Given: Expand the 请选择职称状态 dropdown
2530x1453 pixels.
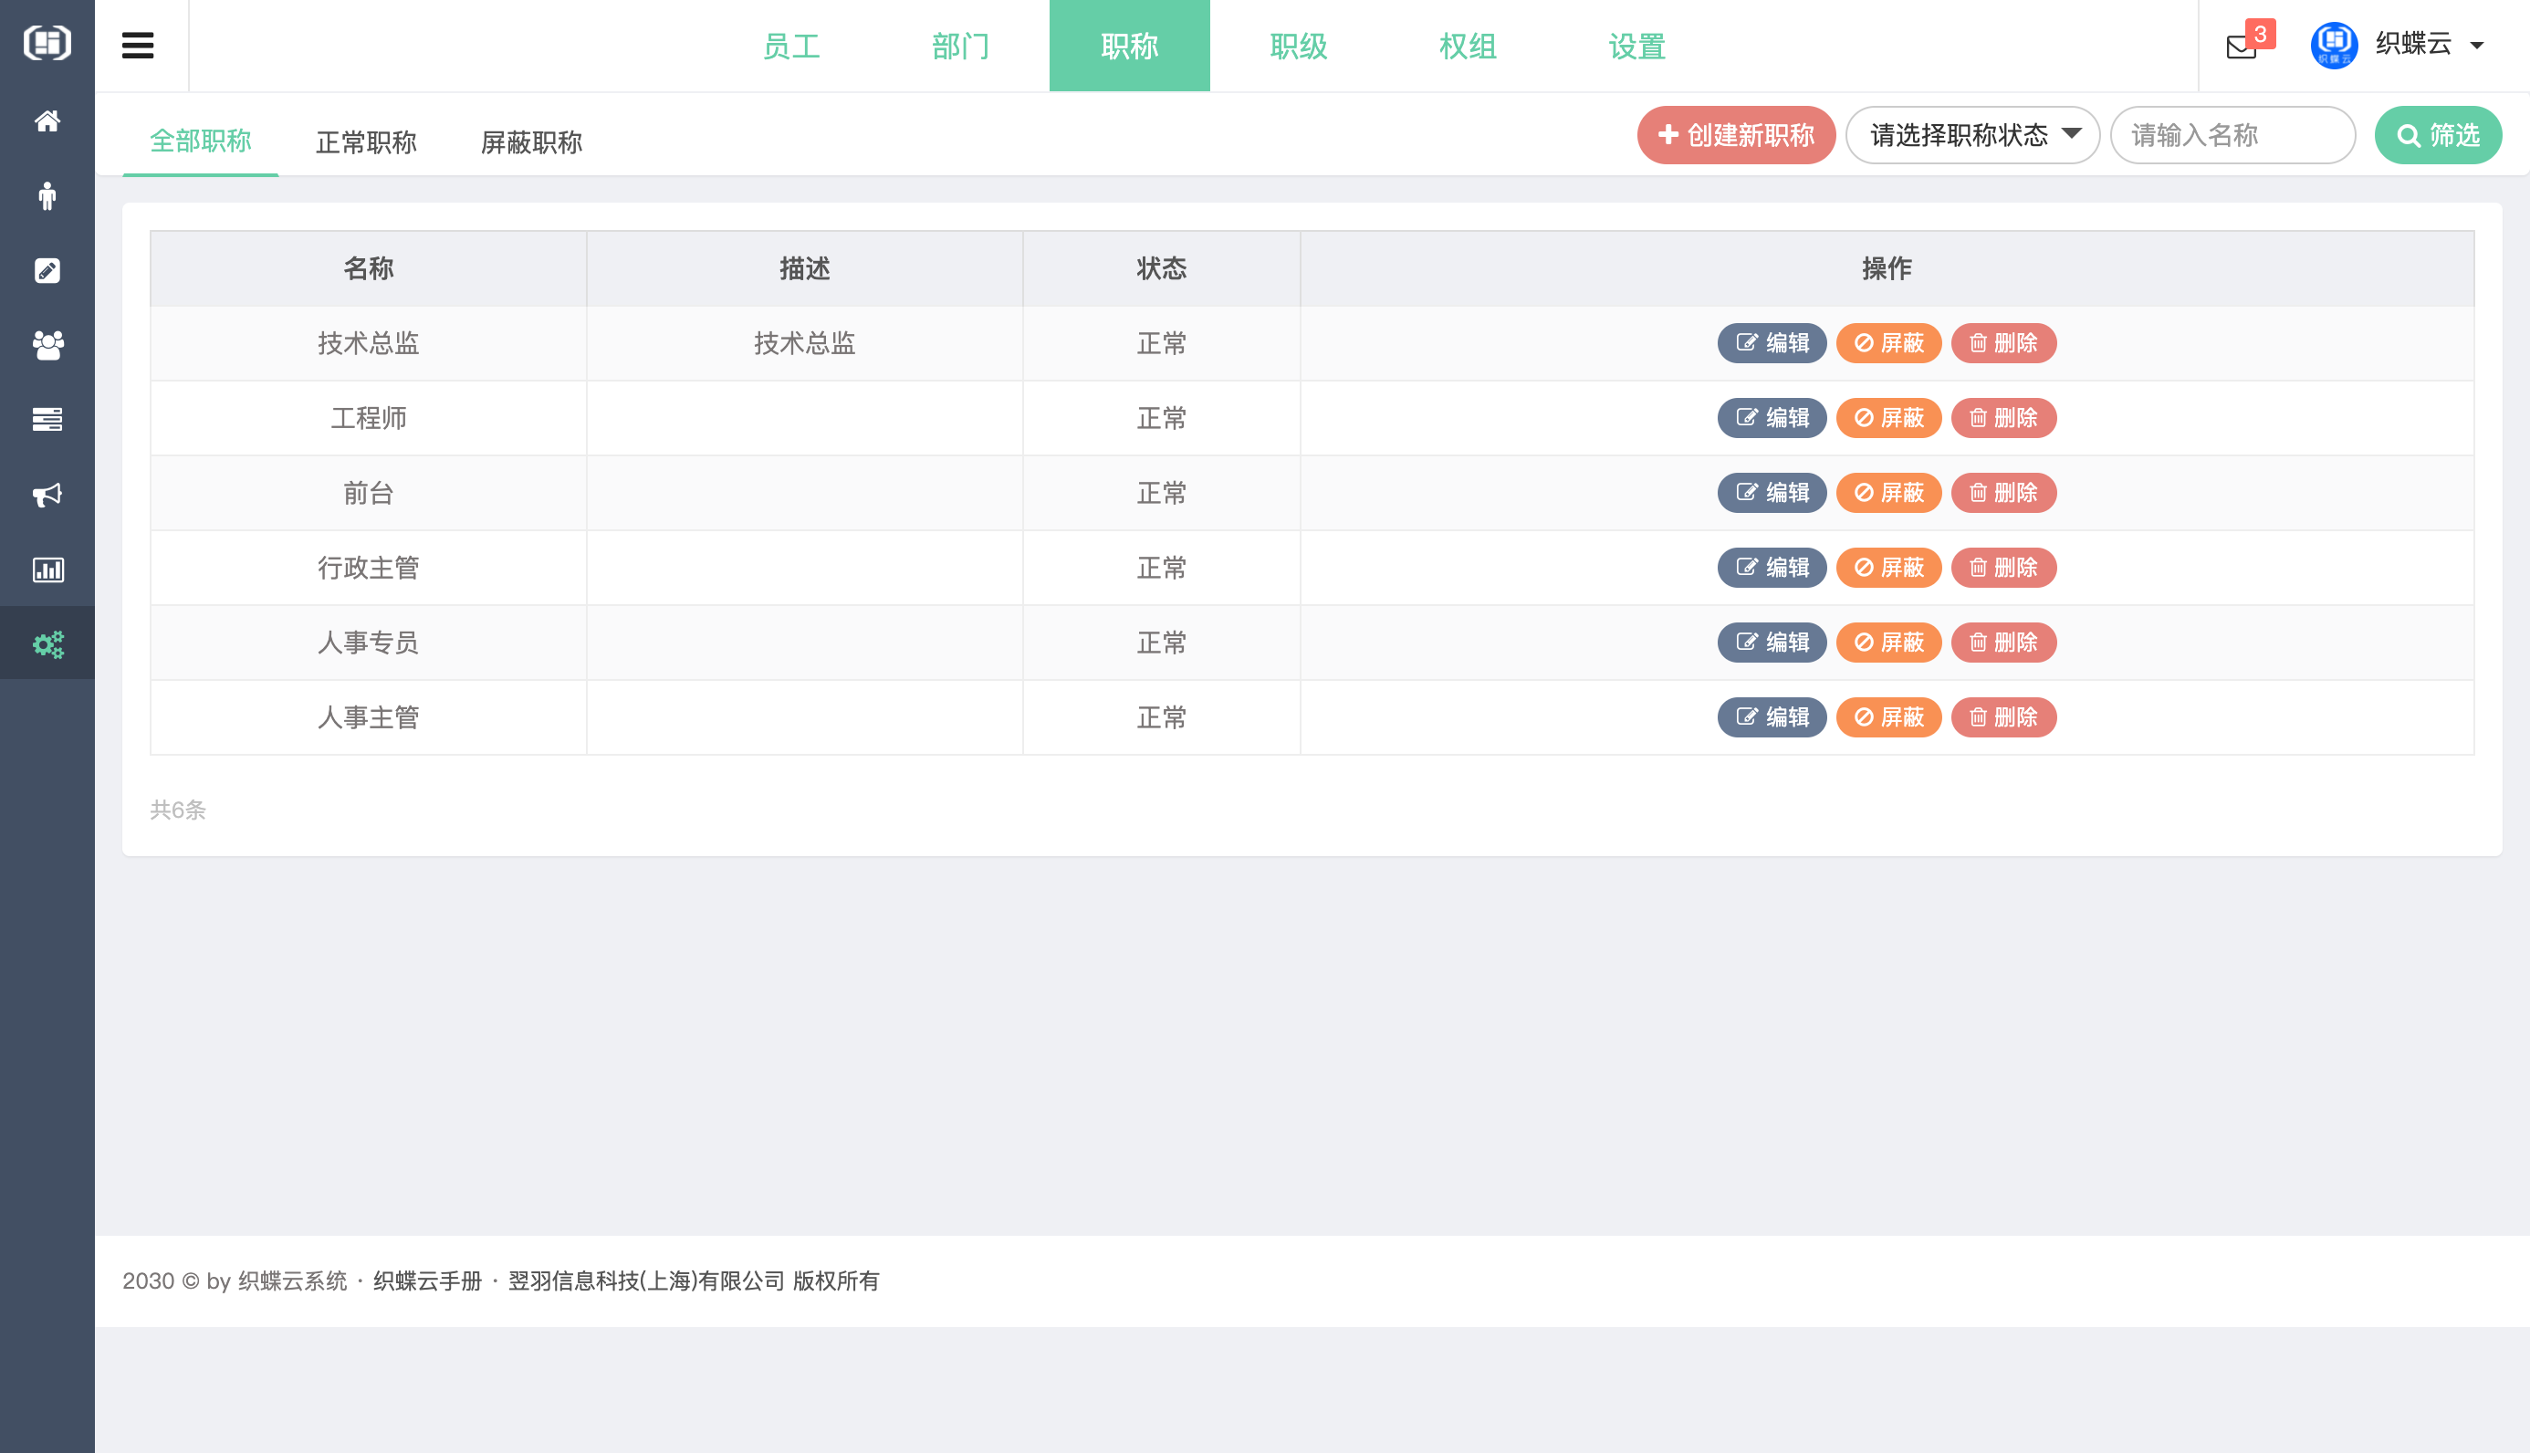Looking at the screenshot, I should pos(1972,135).
